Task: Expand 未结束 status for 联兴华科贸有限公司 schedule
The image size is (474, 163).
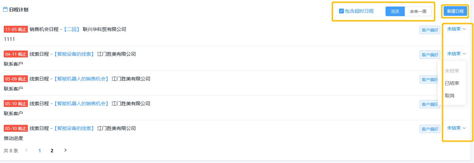Action: coord(456,29)
